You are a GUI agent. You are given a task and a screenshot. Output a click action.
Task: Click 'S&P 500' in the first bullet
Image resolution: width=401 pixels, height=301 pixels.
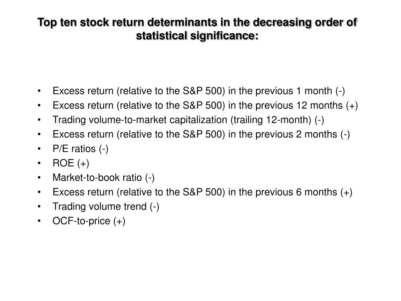click(x=203, y=91)
